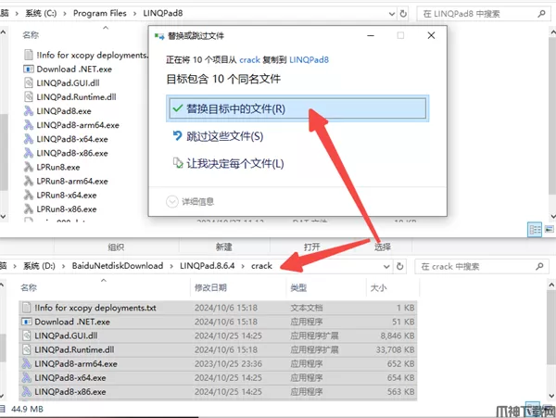Screen dimensions: 556x418
Task: Select LINQPad.Runtime.dll icon in LINQPad8 folder
Action: (29, 96)
